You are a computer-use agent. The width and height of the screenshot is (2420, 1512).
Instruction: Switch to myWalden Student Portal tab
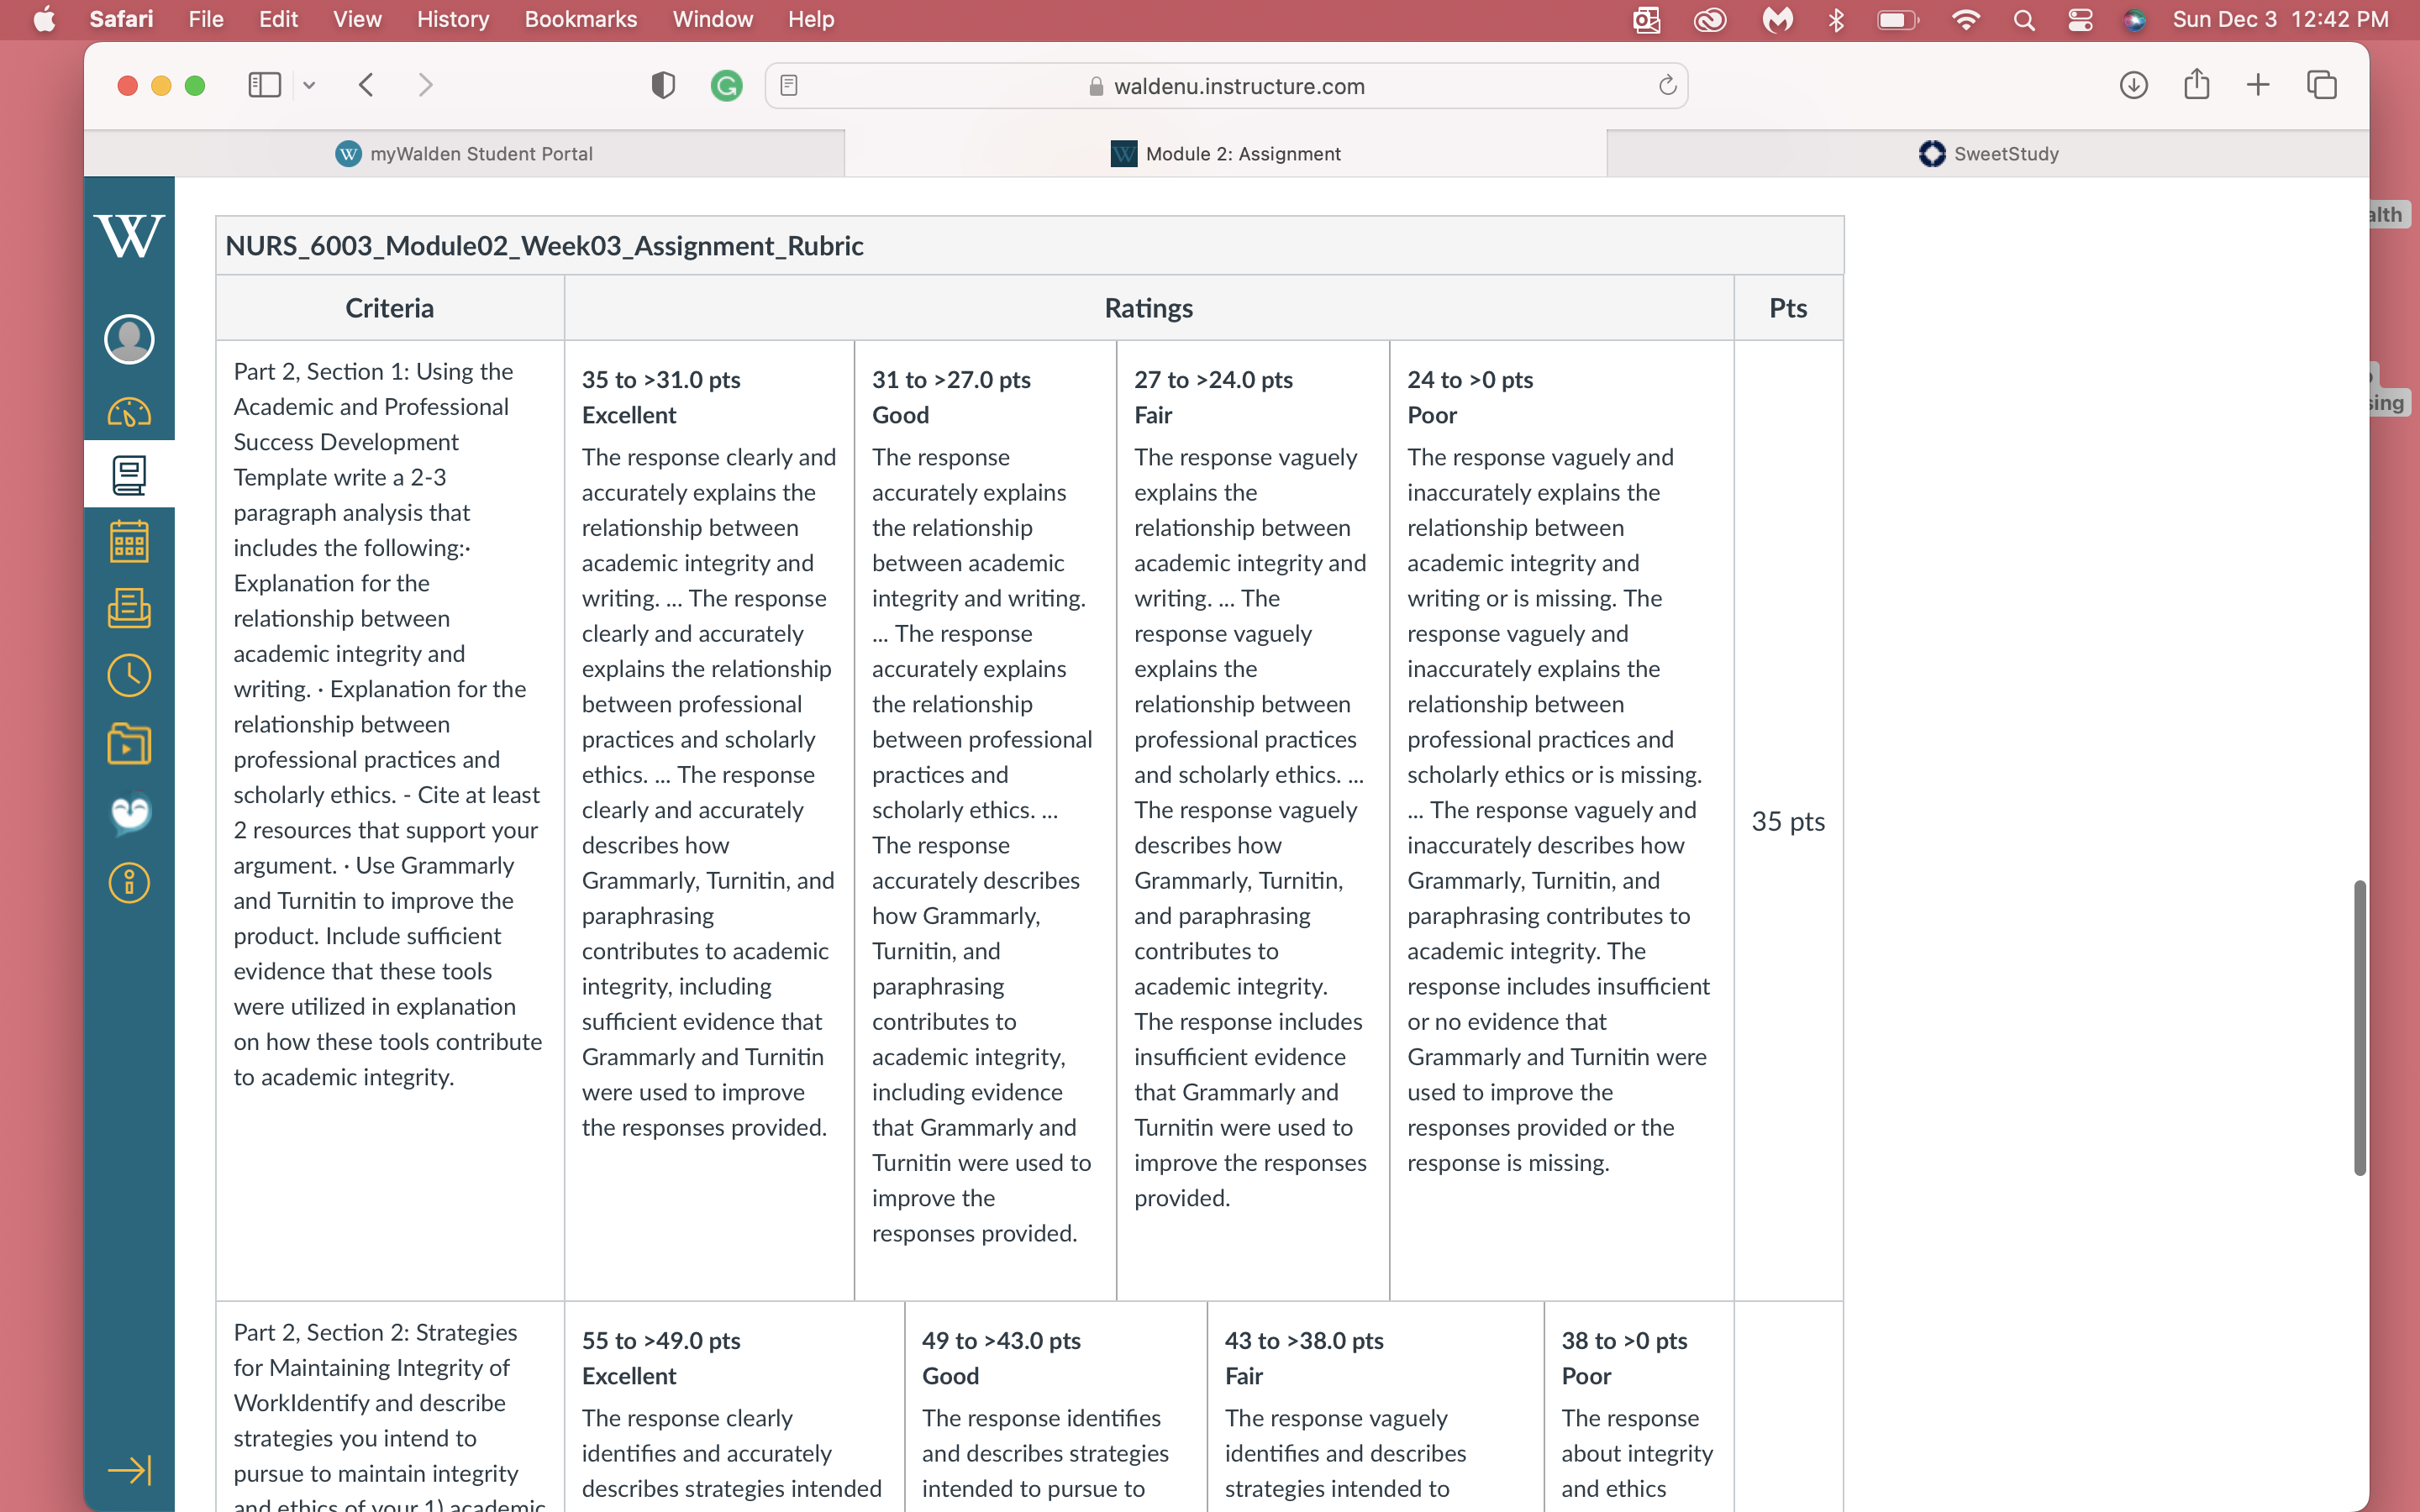click(464, 153)
